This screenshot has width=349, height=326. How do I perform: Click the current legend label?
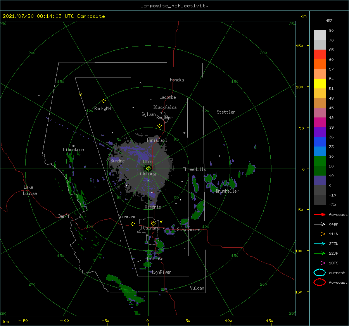tap(337, 273)
